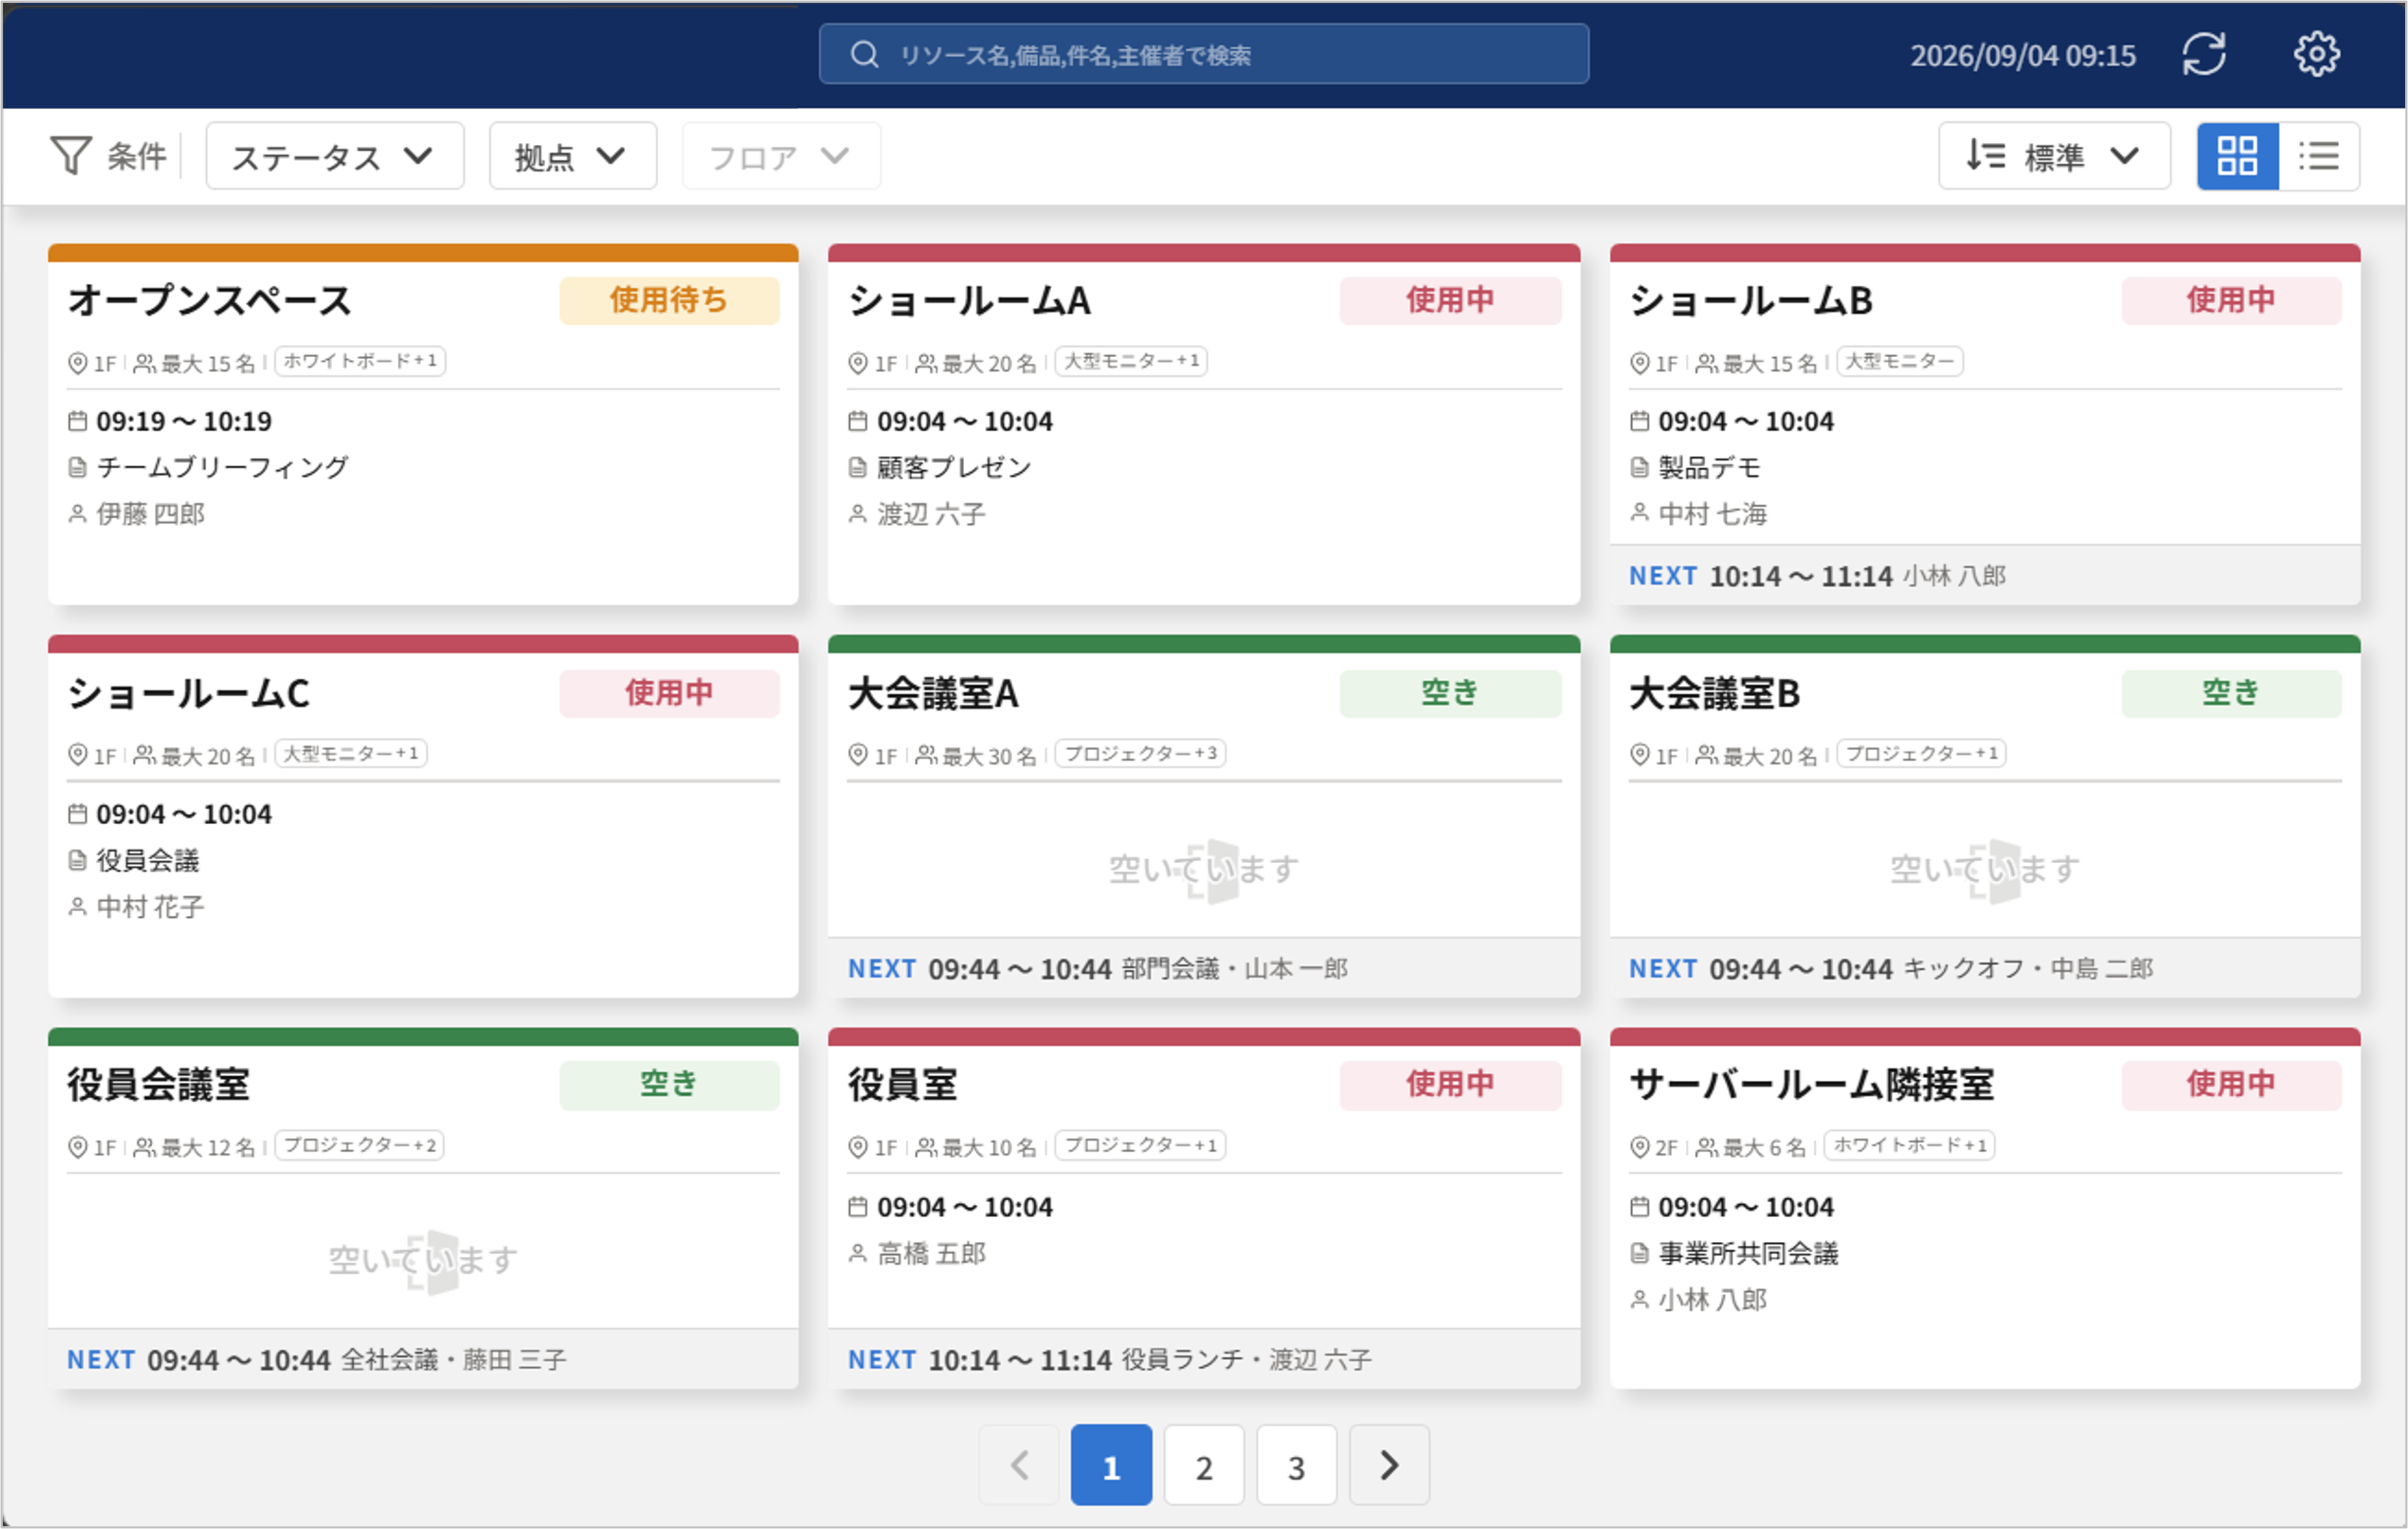Click next page arrow

click(1389, 1466)
